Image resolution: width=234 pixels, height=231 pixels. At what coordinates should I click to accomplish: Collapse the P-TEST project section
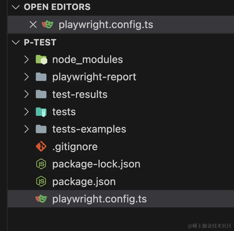[16, 42]
